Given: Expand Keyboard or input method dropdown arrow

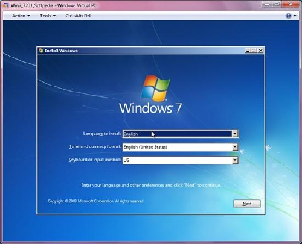Looking at the screenshot, I should [235, 160].
